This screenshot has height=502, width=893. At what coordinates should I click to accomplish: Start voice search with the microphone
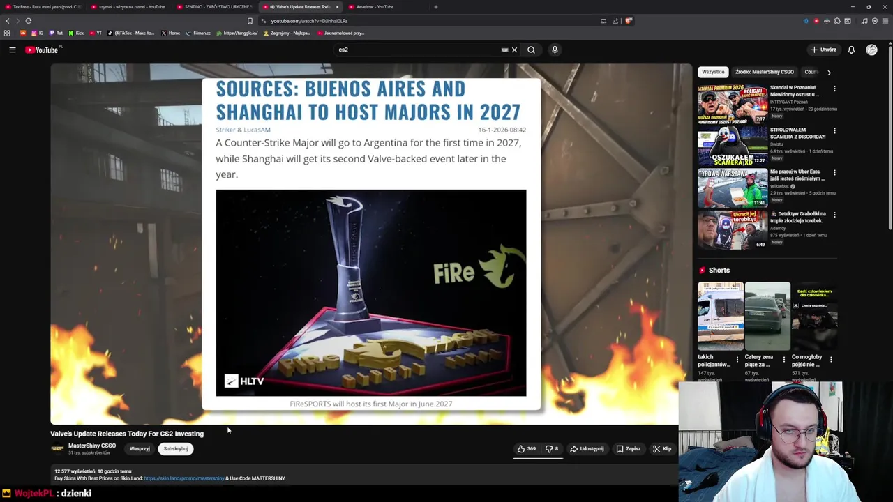pos(555,50)
